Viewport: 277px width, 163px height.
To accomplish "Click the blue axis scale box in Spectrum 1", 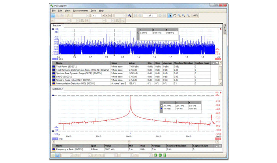I will (x=55, y=59).
